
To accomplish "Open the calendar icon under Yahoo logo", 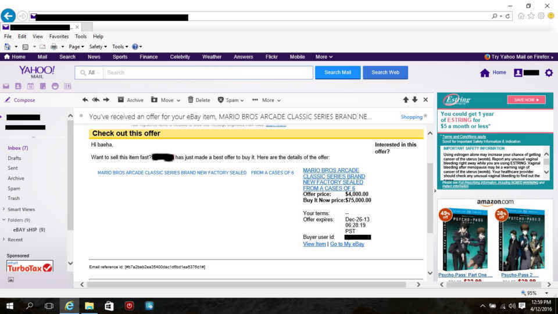I will tap(31, 86).
